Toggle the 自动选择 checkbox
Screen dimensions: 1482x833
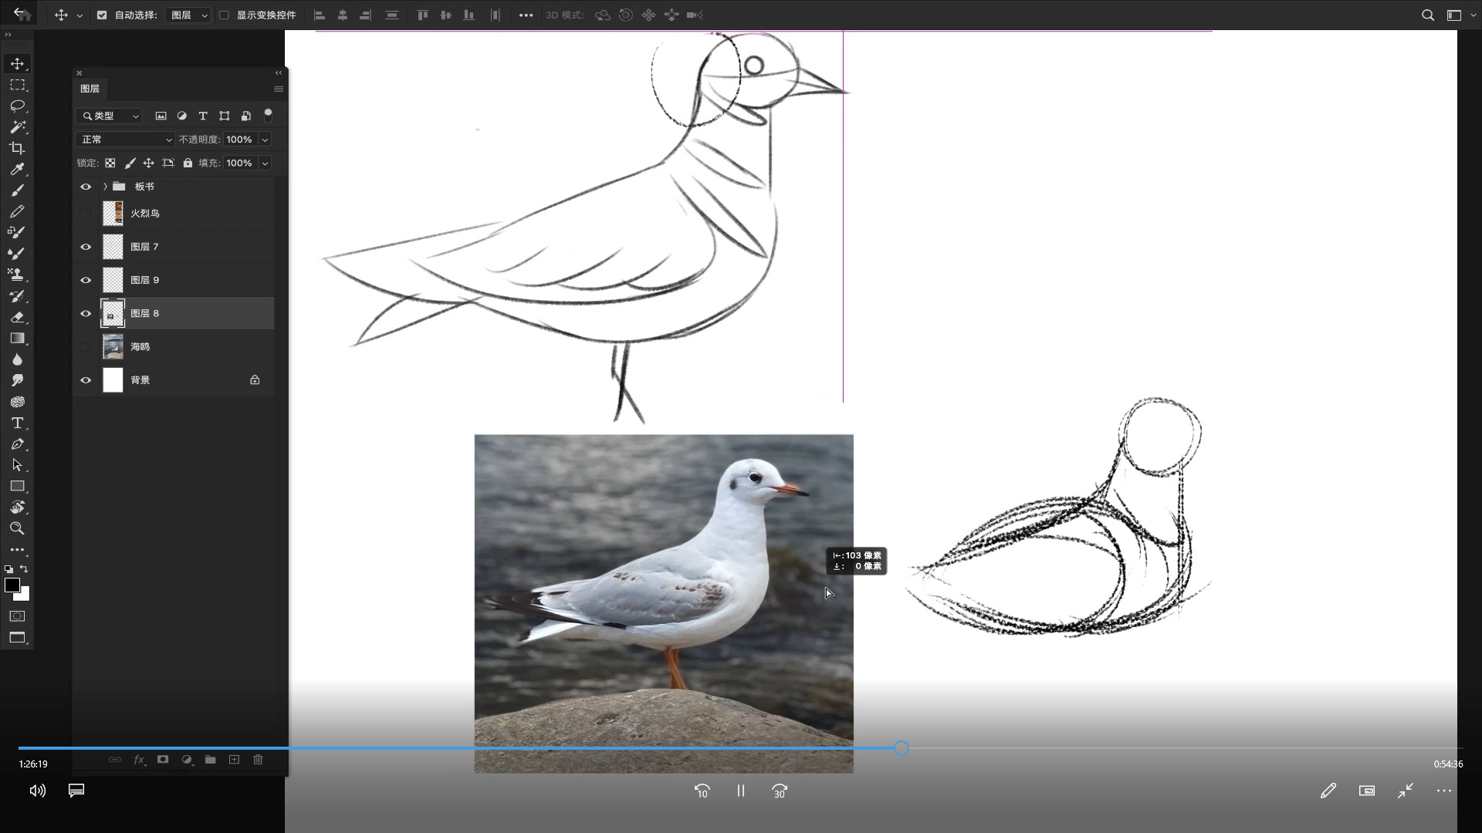(x=102, y=15)
